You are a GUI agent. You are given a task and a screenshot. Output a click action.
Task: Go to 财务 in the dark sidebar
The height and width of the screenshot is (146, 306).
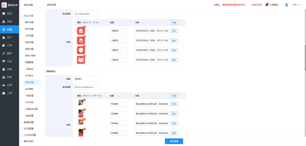(x=9, y=77)
